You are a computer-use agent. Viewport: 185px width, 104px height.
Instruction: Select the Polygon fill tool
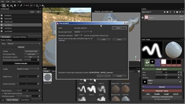click(15, 5)
